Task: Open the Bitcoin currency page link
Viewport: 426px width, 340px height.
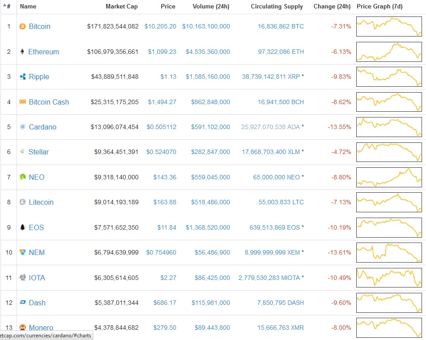Action: click(40, 26)
